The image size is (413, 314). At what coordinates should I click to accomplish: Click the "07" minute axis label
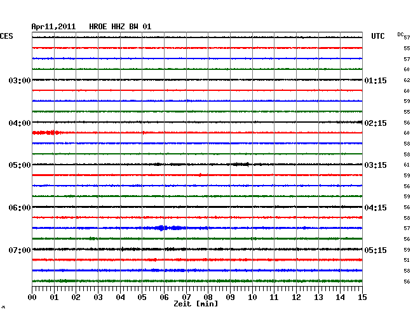[x=186, y=297]
